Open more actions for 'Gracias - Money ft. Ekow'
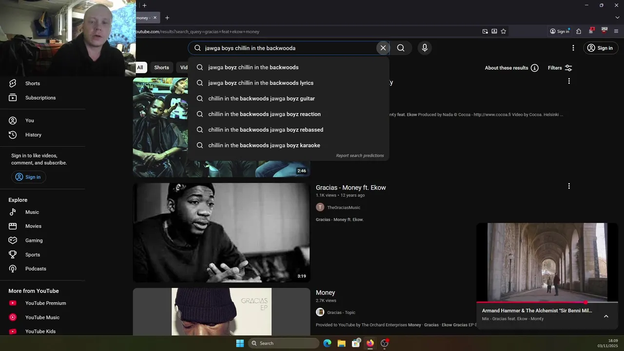The image size is (624, 351). coord(569,186)
